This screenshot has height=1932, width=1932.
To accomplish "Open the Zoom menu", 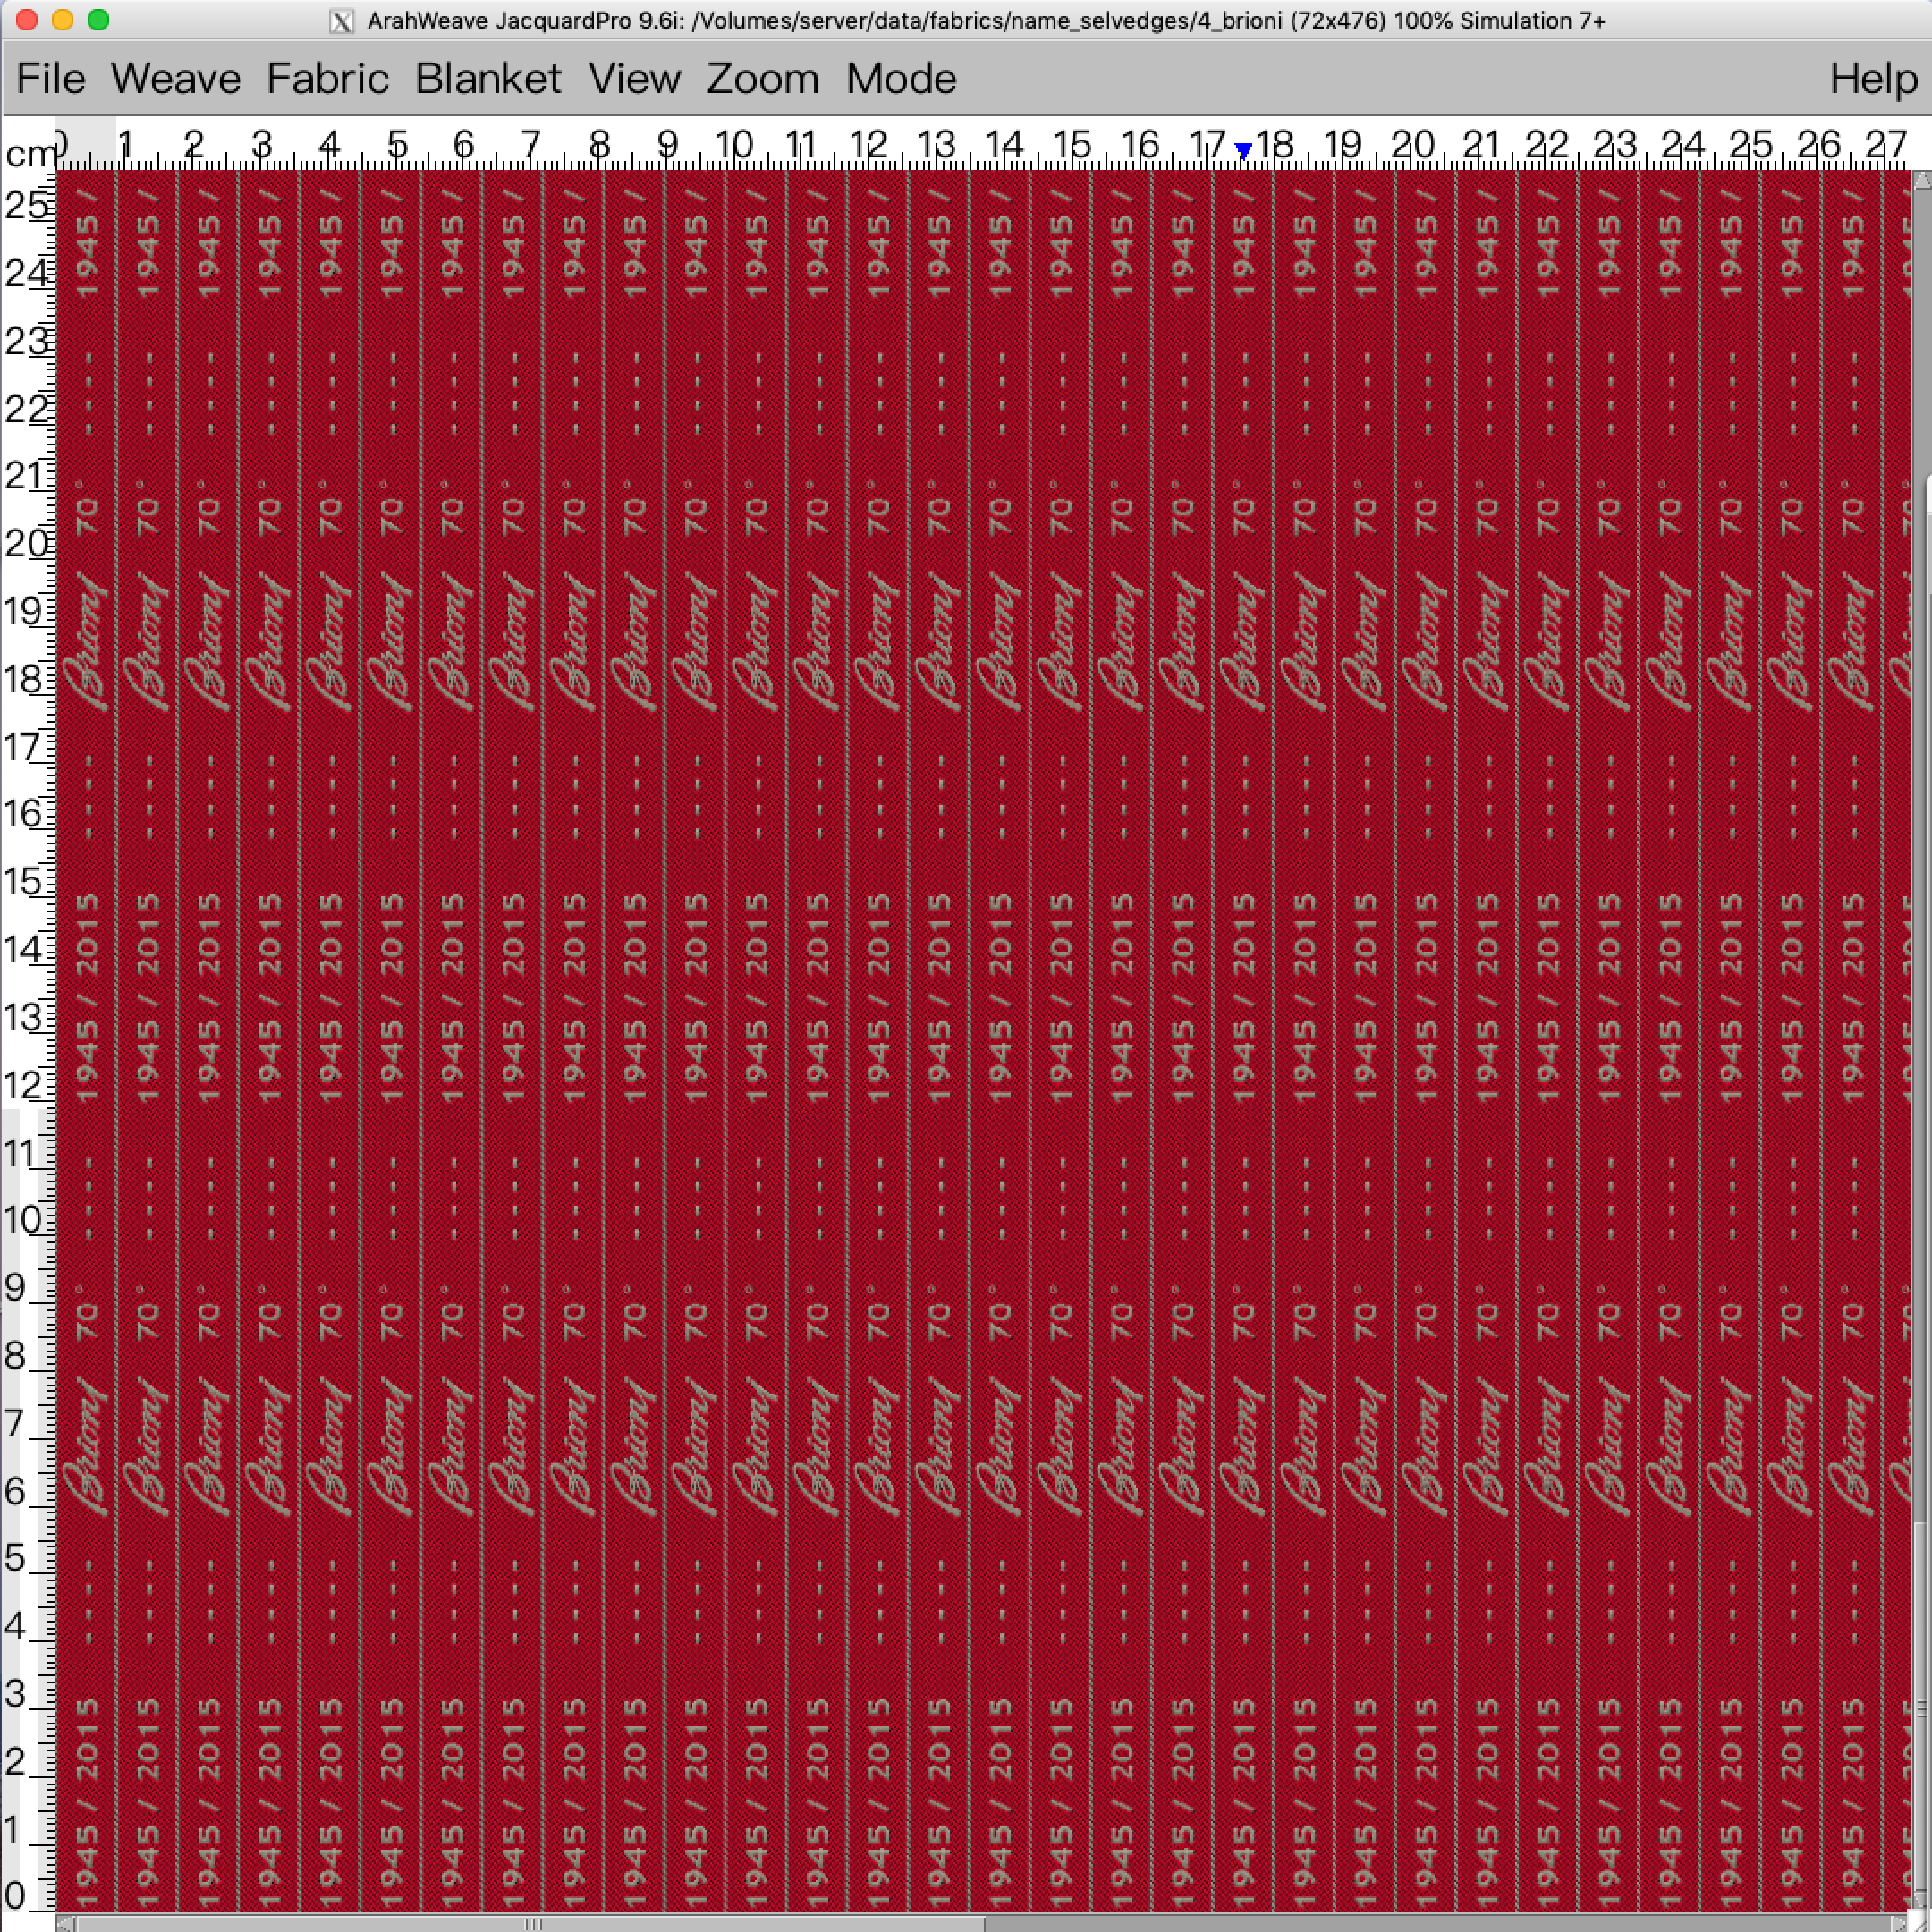I will [762, 78].
